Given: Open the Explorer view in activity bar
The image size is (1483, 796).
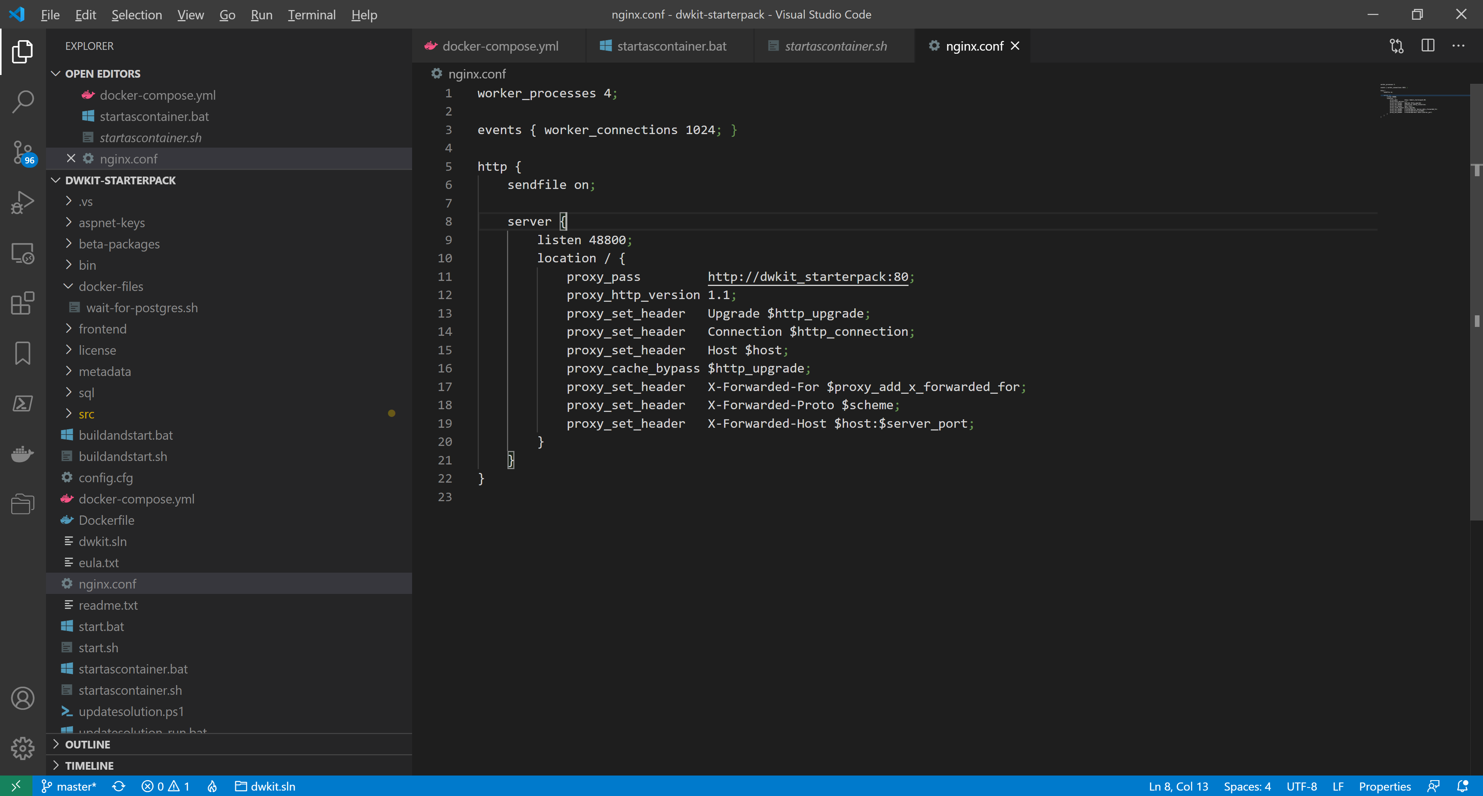Looking at the screenshot, I should point(22,51).
